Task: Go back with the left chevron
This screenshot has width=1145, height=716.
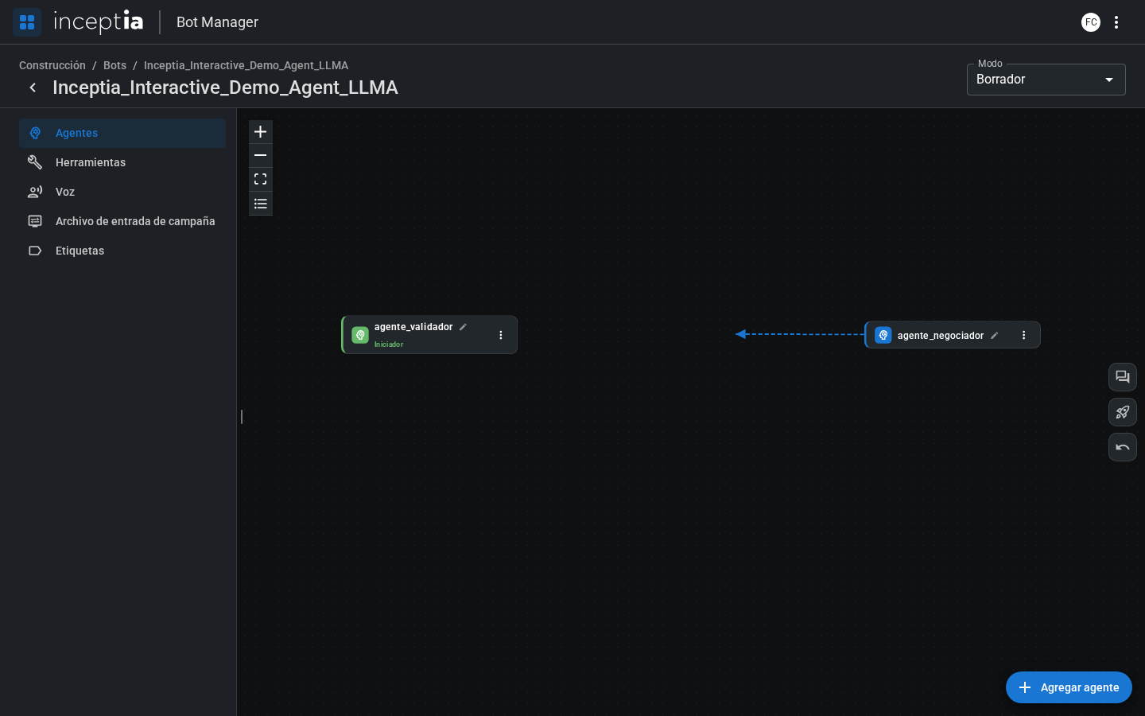Action: click(x=33, y=88)
